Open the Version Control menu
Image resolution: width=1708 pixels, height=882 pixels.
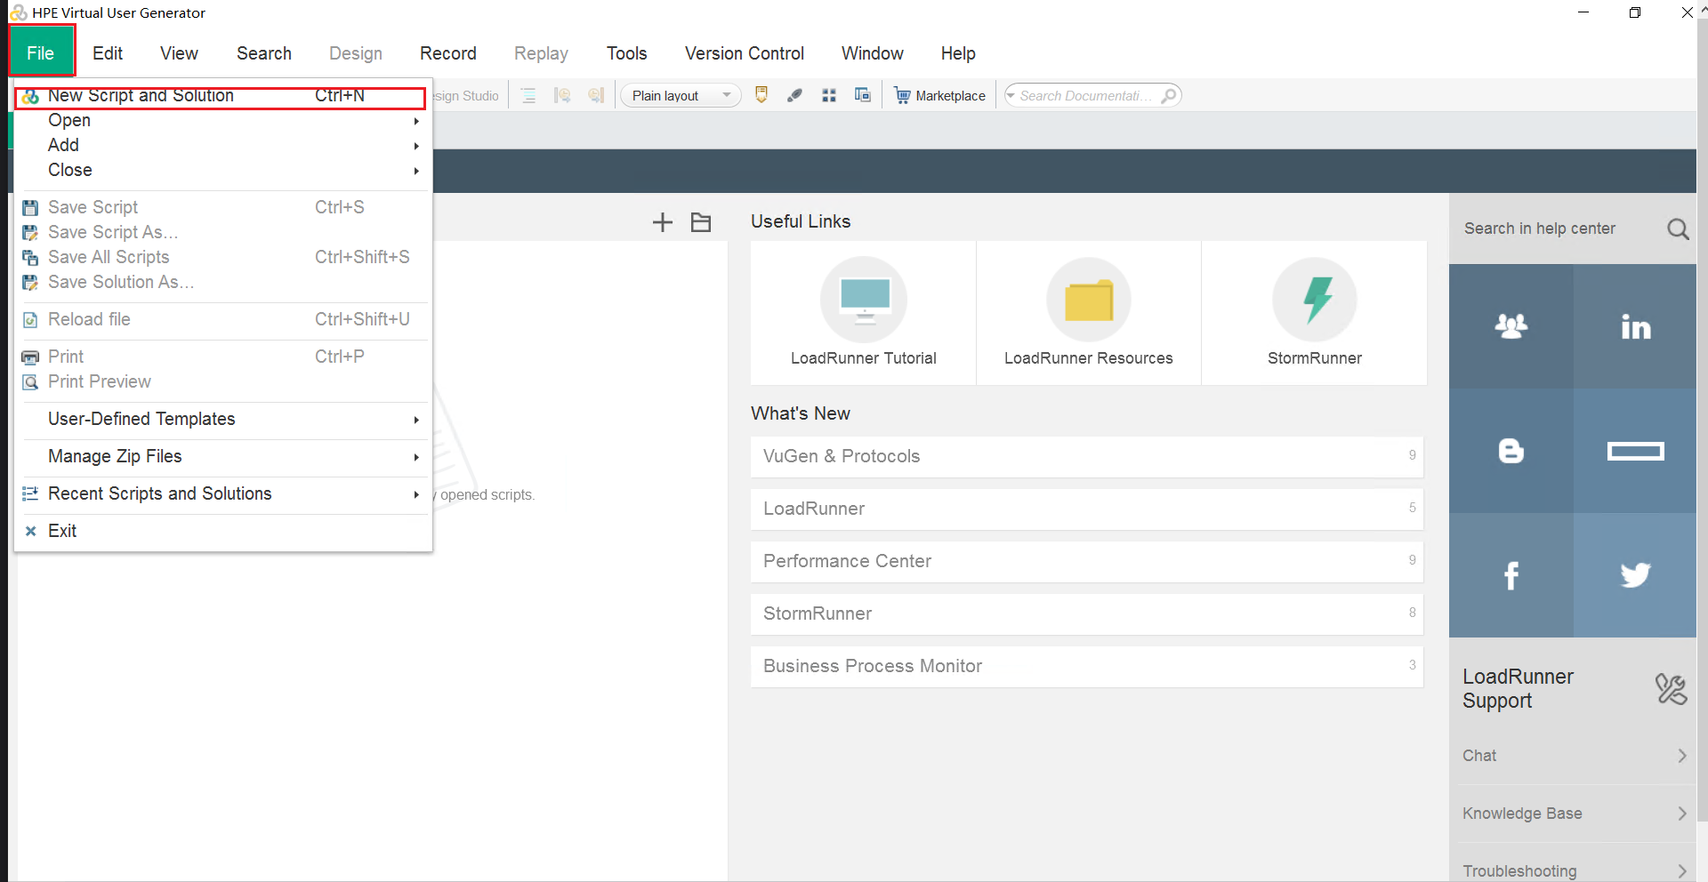coord(745,53)
